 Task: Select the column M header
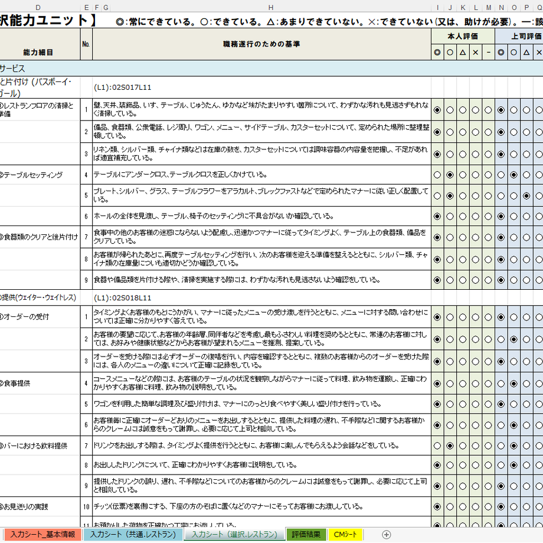489,8
